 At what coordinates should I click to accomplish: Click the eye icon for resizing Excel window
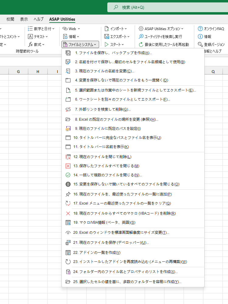pos(68,233)
